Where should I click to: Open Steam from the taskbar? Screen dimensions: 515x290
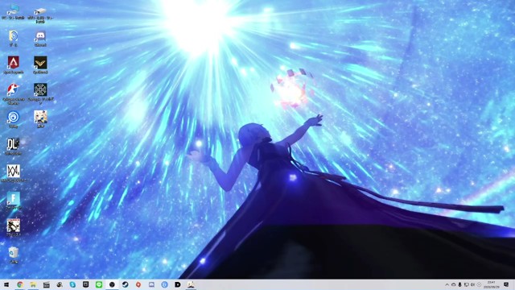point(126,284)
